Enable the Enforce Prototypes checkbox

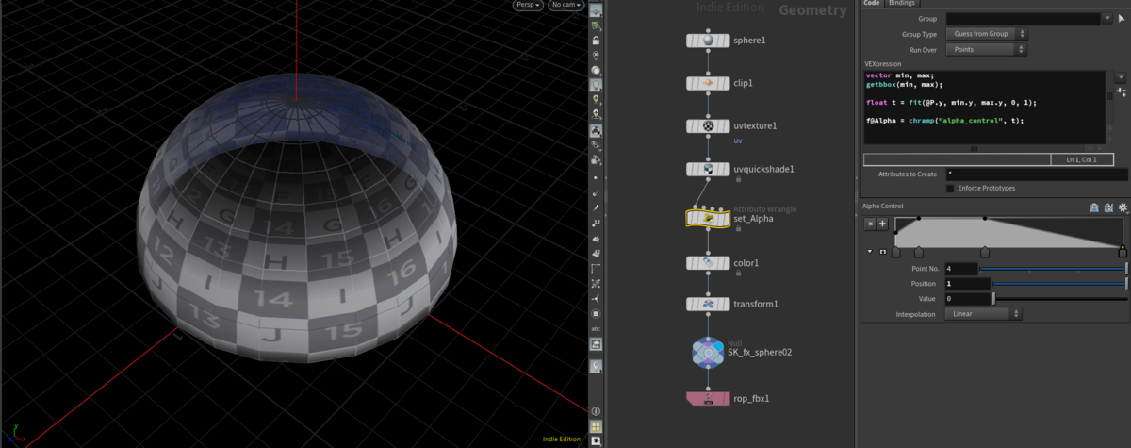[x=950, y=188]
